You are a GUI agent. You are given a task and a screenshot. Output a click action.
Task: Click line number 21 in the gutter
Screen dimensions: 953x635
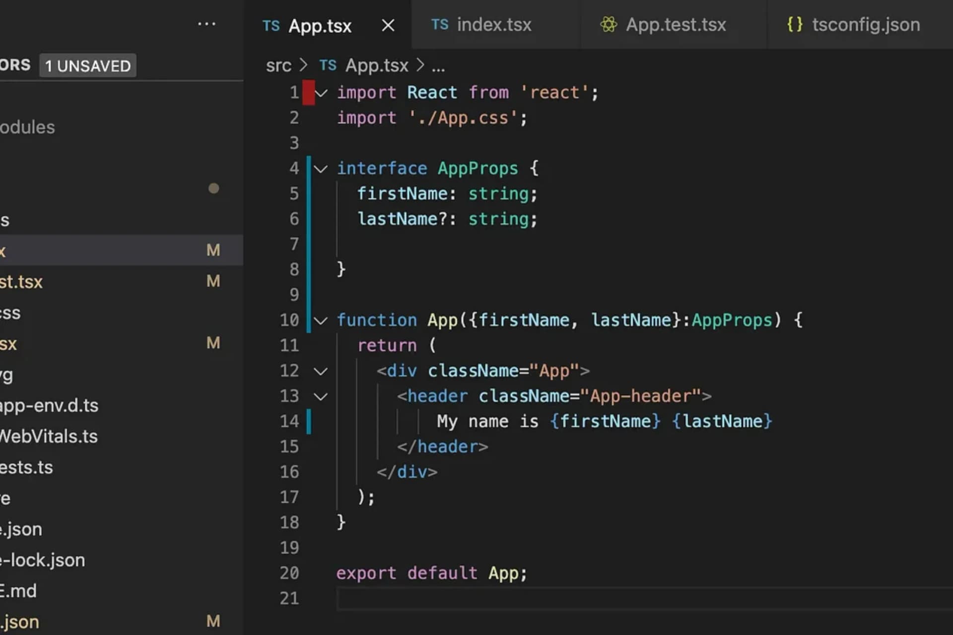(289, 598)
